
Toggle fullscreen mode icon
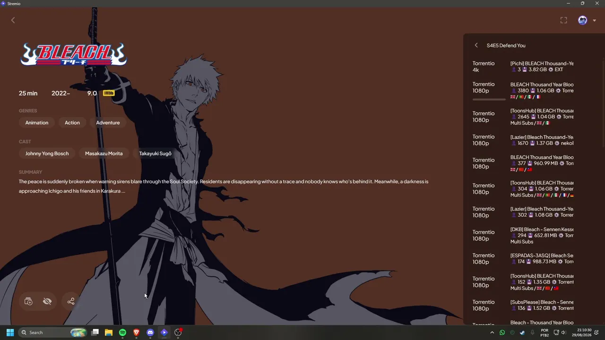point(563,20)
